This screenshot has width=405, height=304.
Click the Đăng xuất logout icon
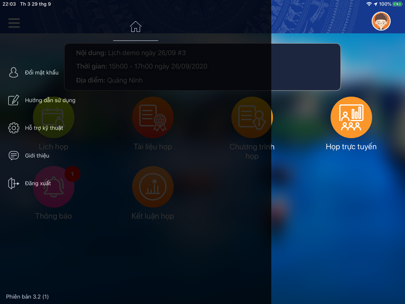(13, 183)
